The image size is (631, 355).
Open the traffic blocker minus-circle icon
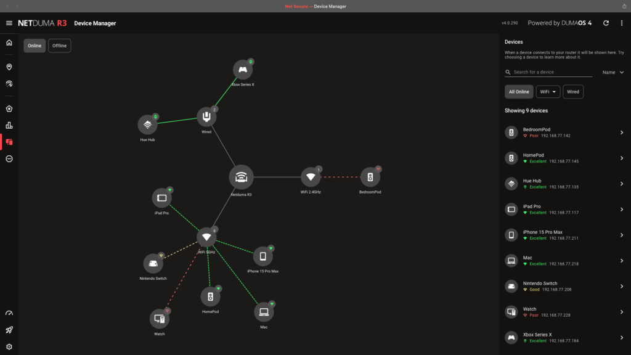tap(9, 159)
